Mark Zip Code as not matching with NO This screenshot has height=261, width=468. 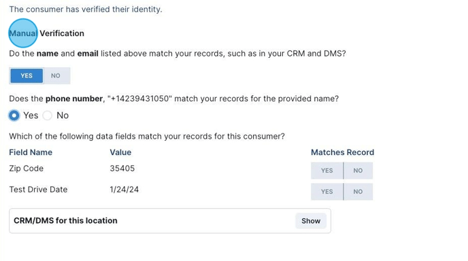[x=358, y=171]
